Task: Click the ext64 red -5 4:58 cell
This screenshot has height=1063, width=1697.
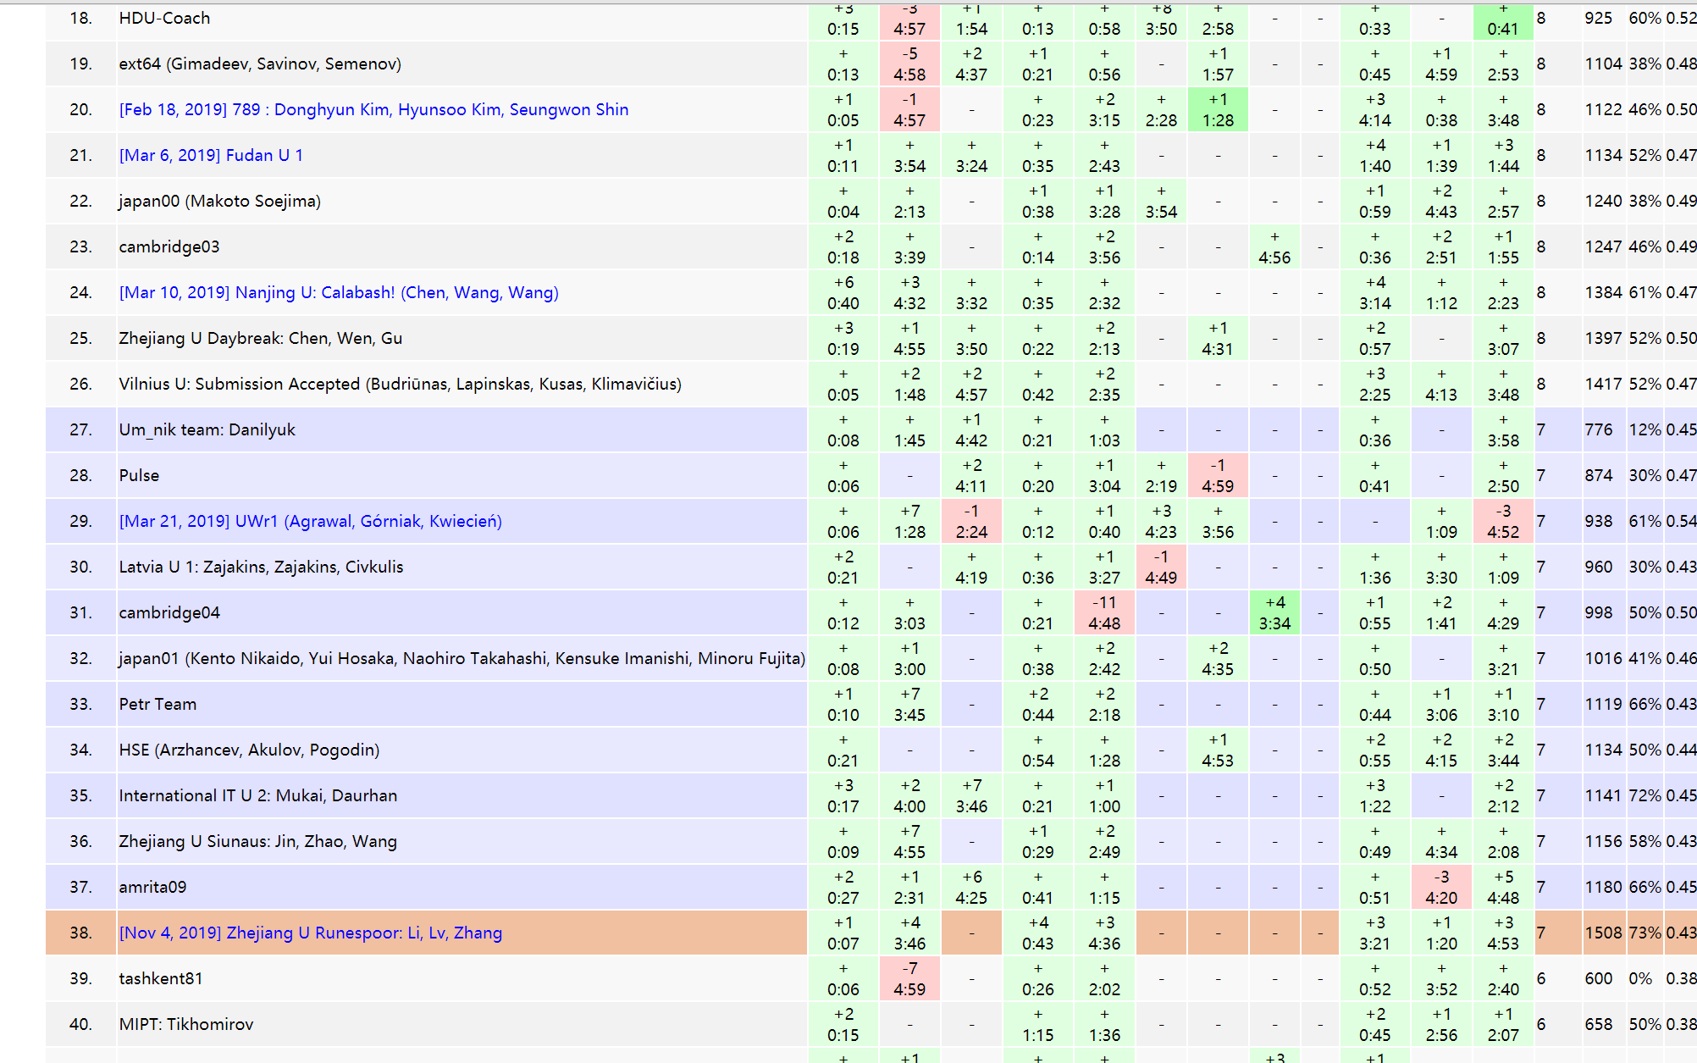Action: (x=909, y=64)
